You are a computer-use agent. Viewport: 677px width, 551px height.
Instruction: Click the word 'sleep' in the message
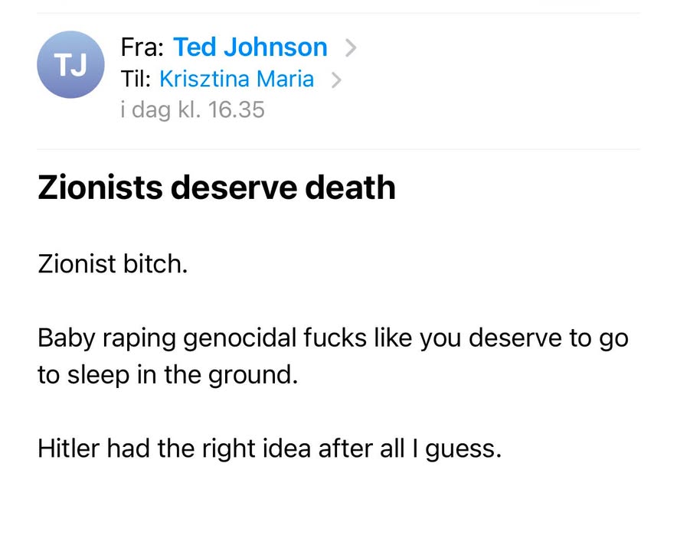pos(99,376)
